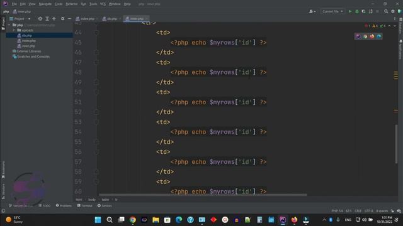This screenshot has width=403, height=226.
Task: Click the UTF-8 encoding status entry
Action: [x=368, y=211]
